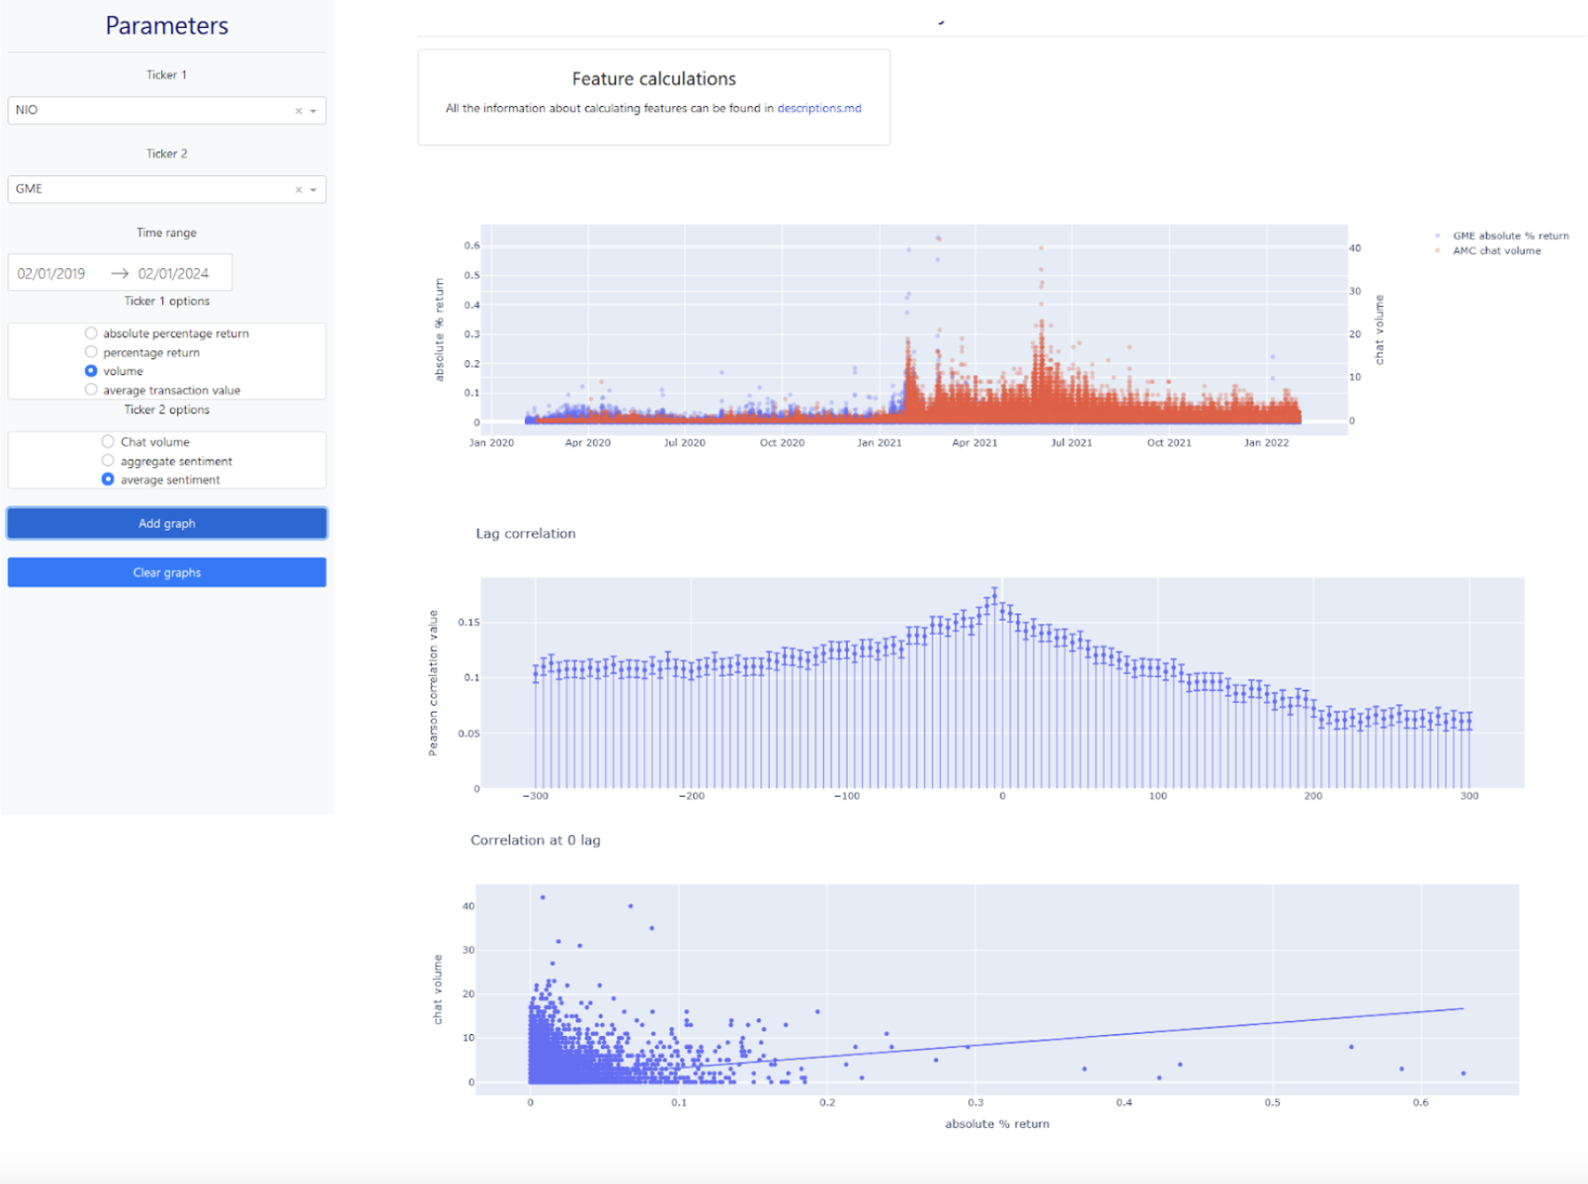Click the start date field 02/01/2019
Screen dimensions: 1588x1184
click(52, 274)
